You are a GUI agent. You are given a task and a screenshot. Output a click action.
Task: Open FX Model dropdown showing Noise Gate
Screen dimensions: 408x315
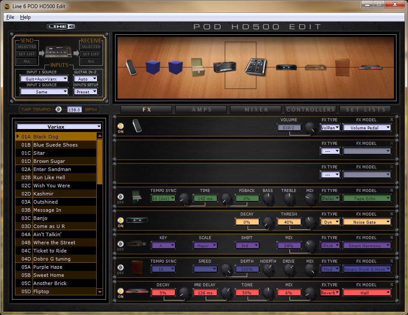pos(367,222)
